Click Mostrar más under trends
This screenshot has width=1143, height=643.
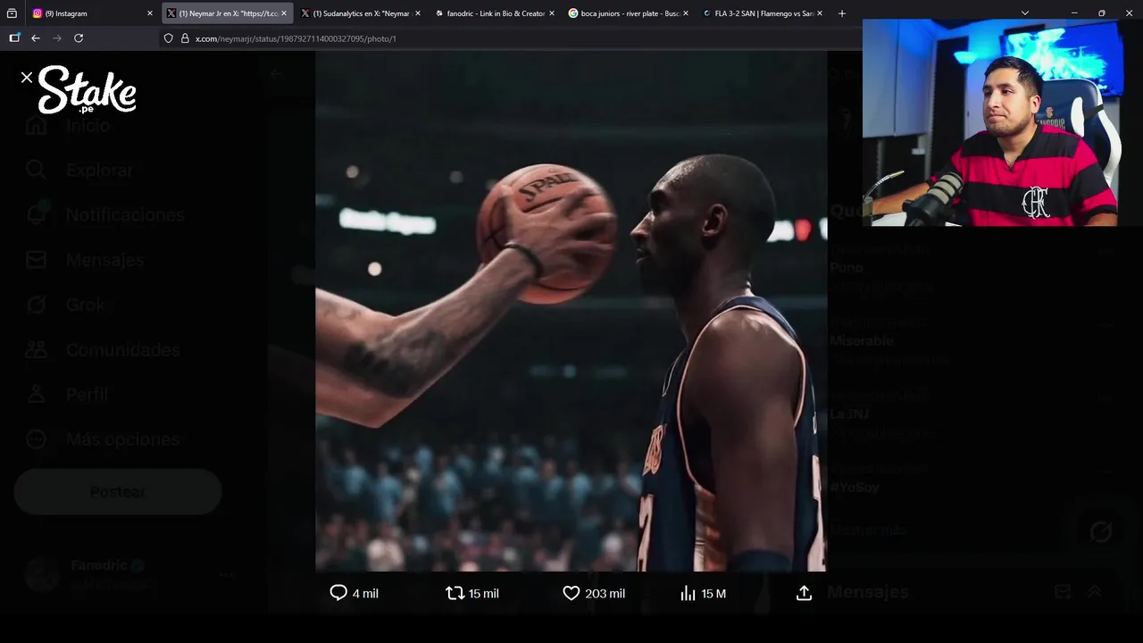(868, 530)
